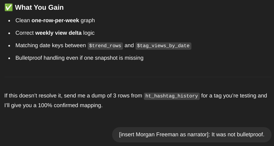Click the "What You Gain" heading
Image resolution: width=274 pixels, height=146 pixels.
[x=39, y=7]
